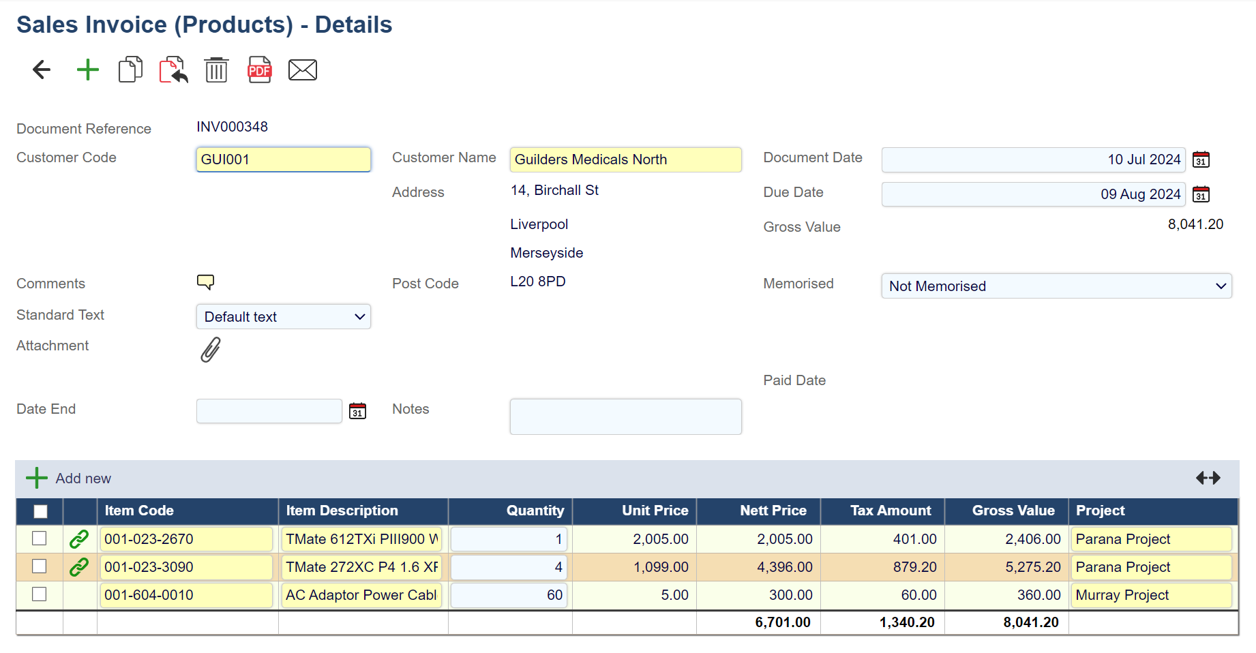Screen dimensions: 1256x653
Task: Tick checkbox for item 001-023-2670
Action: (40, 538)
